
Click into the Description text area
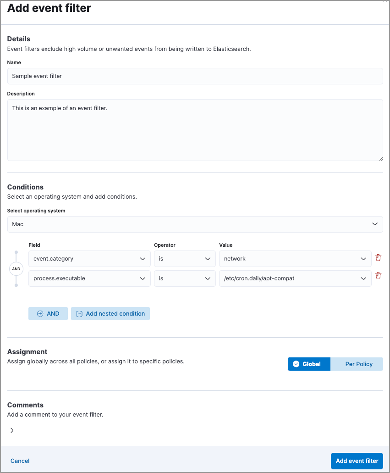[x=195, y=130]
